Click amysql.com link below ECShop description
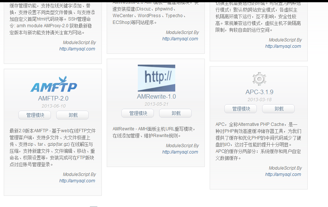The height and width of the screenshot is (207, 328). point(180,39)
